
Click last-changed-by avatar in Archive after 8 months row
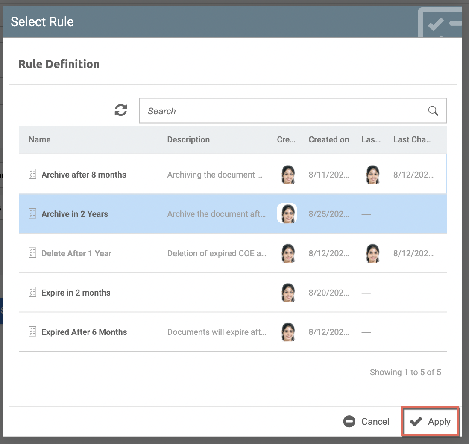pyautogui.click(x=372, y=175)
